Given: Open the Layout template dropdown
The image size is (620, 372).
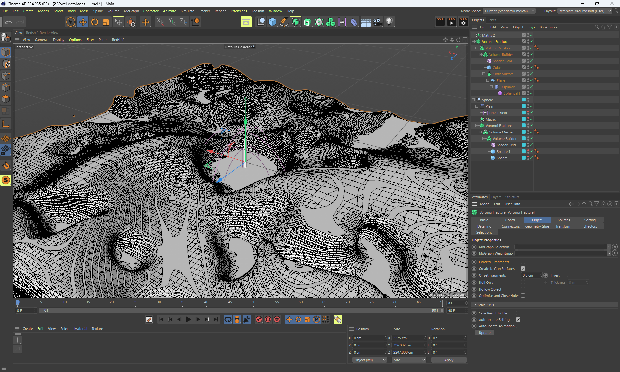Looking at the screenshot, I should (585, 11).
